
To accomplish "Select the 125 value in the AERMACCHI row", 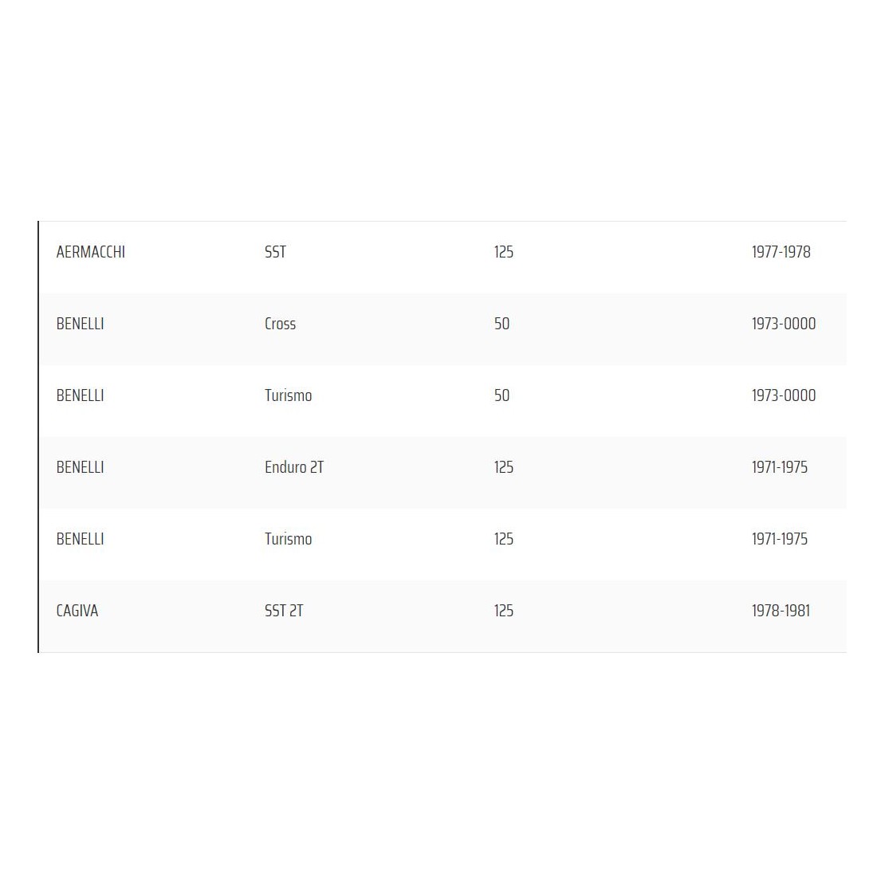I will pyautogui.click(x=503, y=252).
